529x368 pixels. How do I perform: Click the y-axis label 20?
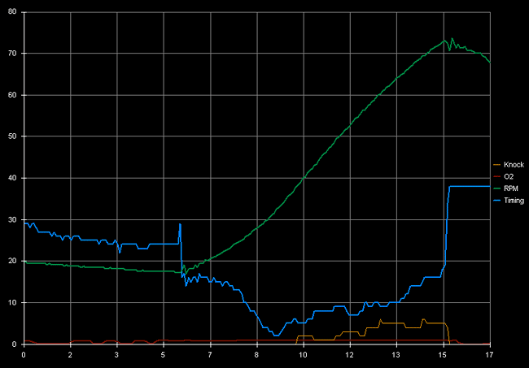click(11, 261)
